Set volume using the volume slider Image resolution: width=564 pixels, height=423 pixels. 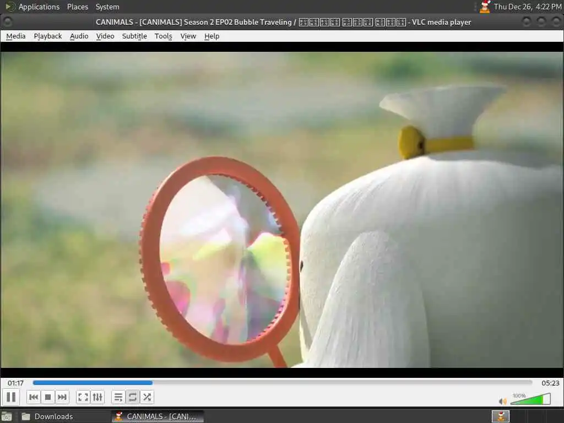[530, 399]
